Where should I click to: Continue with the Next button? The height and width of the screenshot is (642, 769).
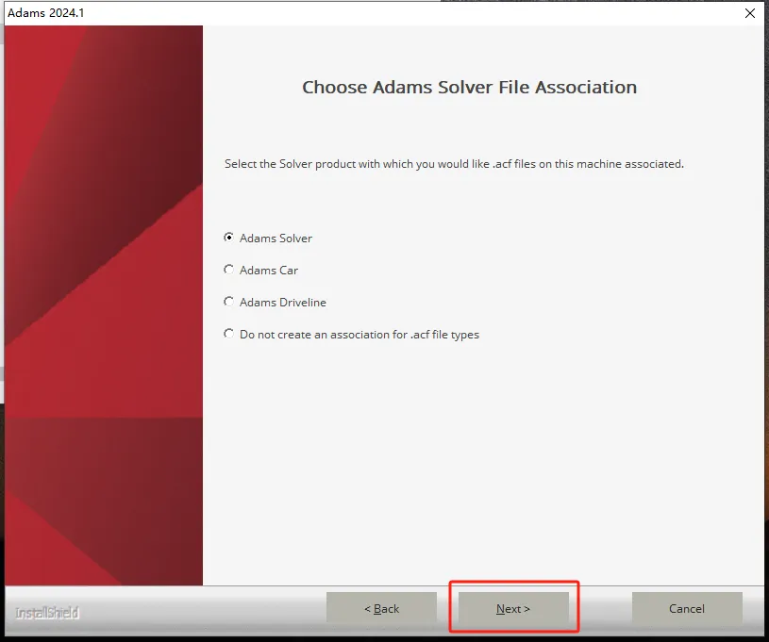(513, 609)
